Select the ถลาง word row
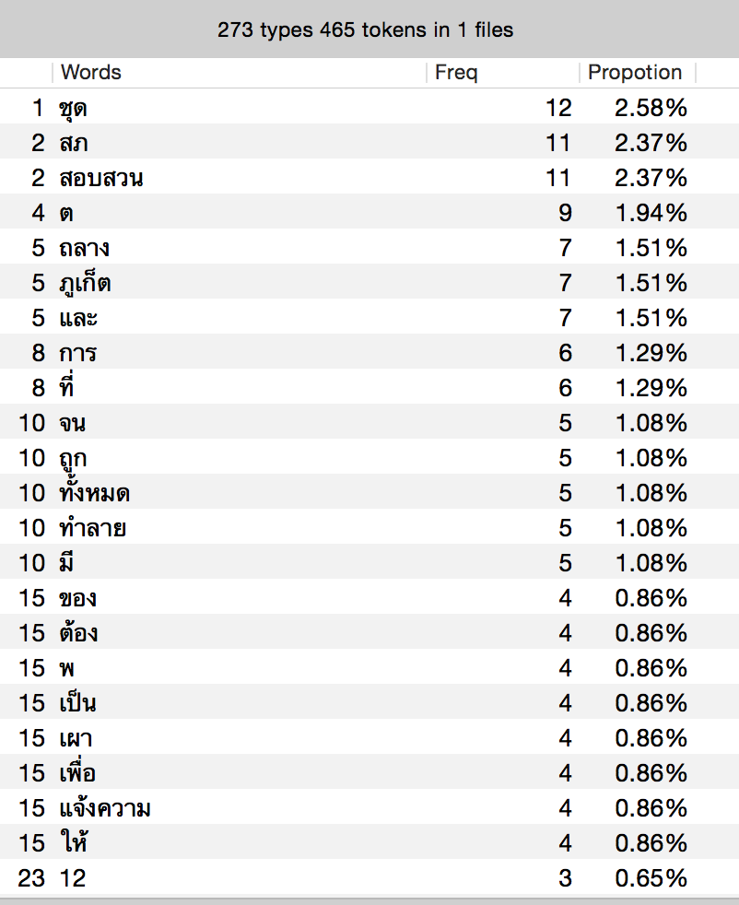The image size is (739, 905). tap(84, 249)
